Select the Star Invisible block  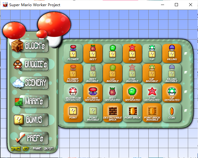pos(132,73)
